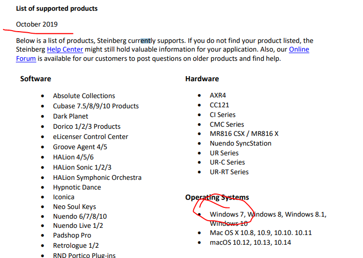This screenshot has height=258, width=363.
Task: Click the 'Retrologue 1/2' entry
Action: [76, 246]
